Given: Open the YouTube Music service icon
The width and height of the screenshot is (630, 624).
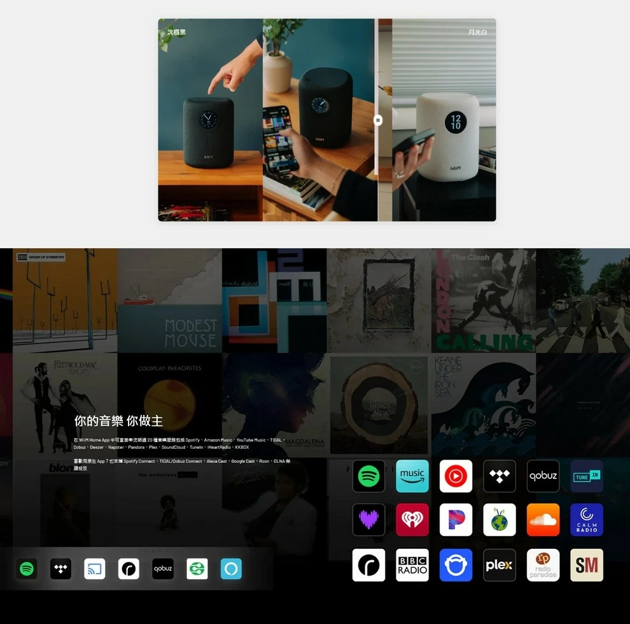Looking at the screenshot, I should [x=456, y=476].
